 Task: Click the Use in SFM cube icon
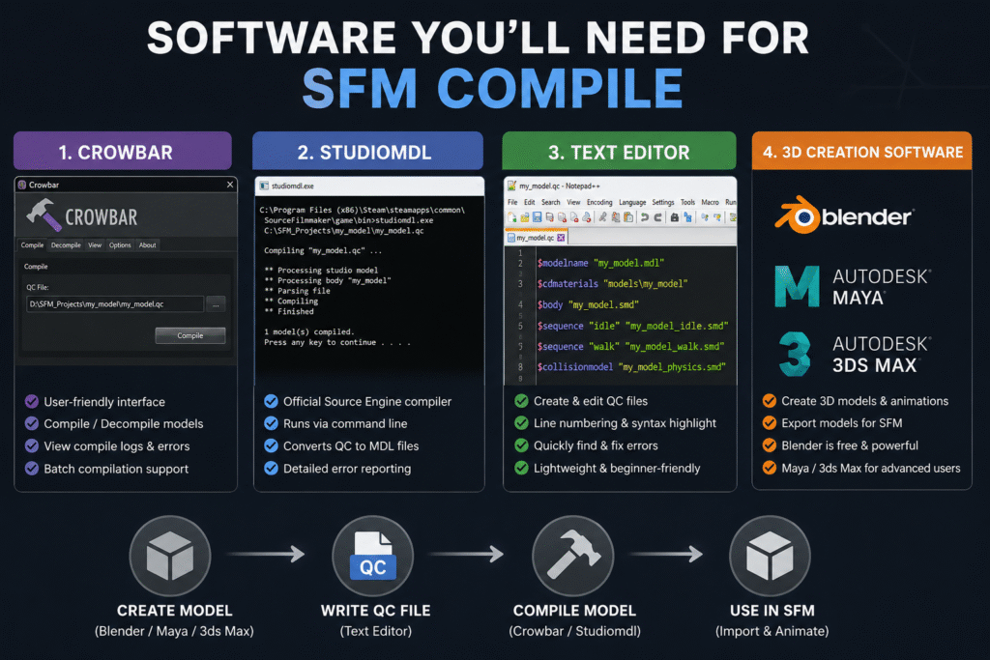(x=770, y=556)
